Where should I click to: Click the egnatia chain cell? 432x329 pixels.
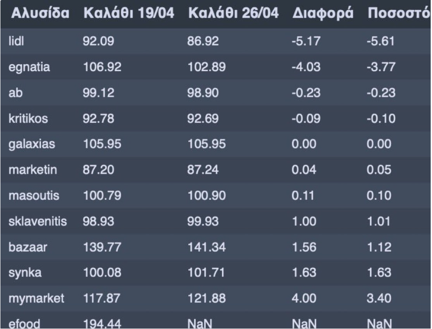click(29, 67)
